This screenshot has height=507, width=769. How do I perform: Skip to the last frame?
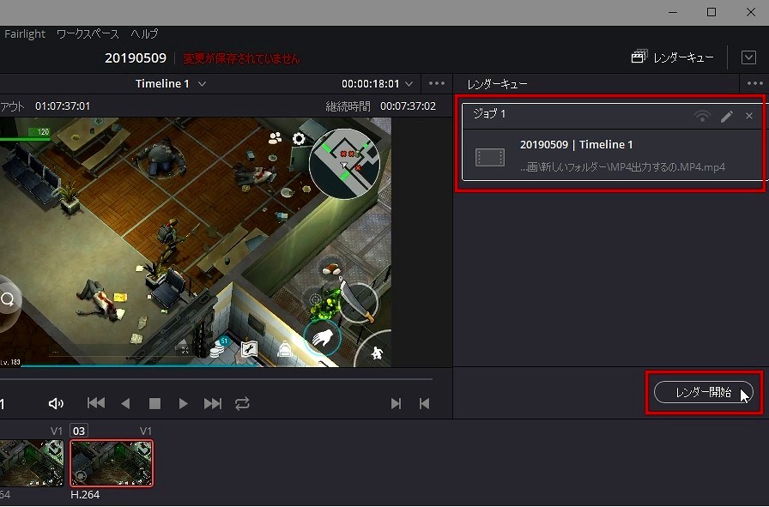(213, 403)
